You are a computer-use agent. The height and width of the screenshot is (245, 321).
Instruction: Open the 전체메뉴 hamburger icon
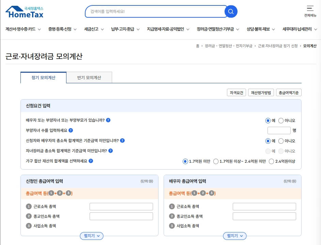pyautogui.click(x=309, y=8)
